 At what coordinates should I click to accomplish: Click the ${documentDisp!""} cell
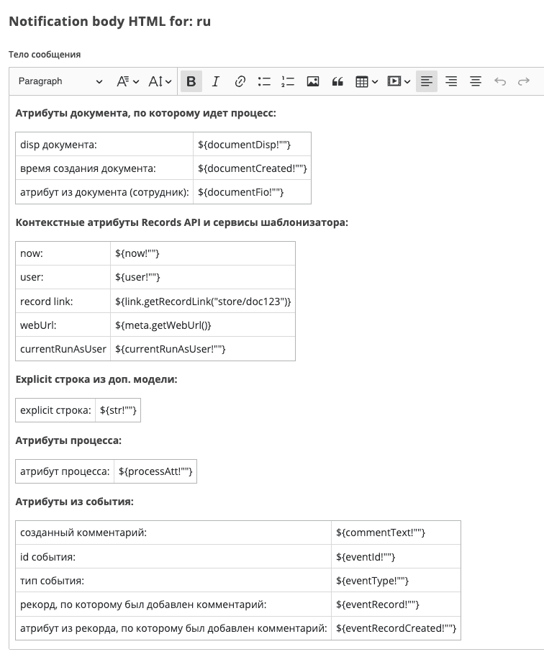(x=252, y=145)
